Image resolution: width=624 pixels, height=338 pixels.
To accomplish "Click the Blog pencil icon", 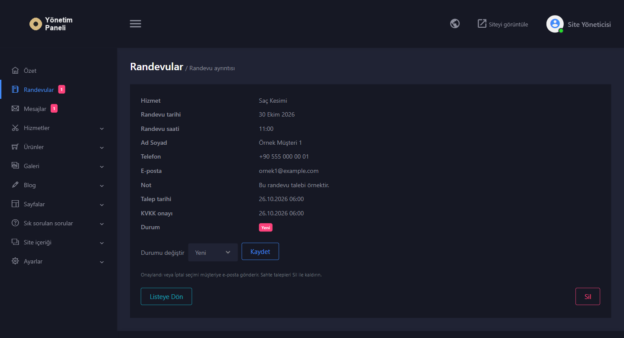I will (15, 185).
